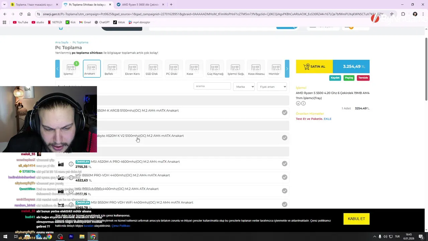Focus the arama search field
Viewport: 428px width, 241px height.
pos(212,86)
